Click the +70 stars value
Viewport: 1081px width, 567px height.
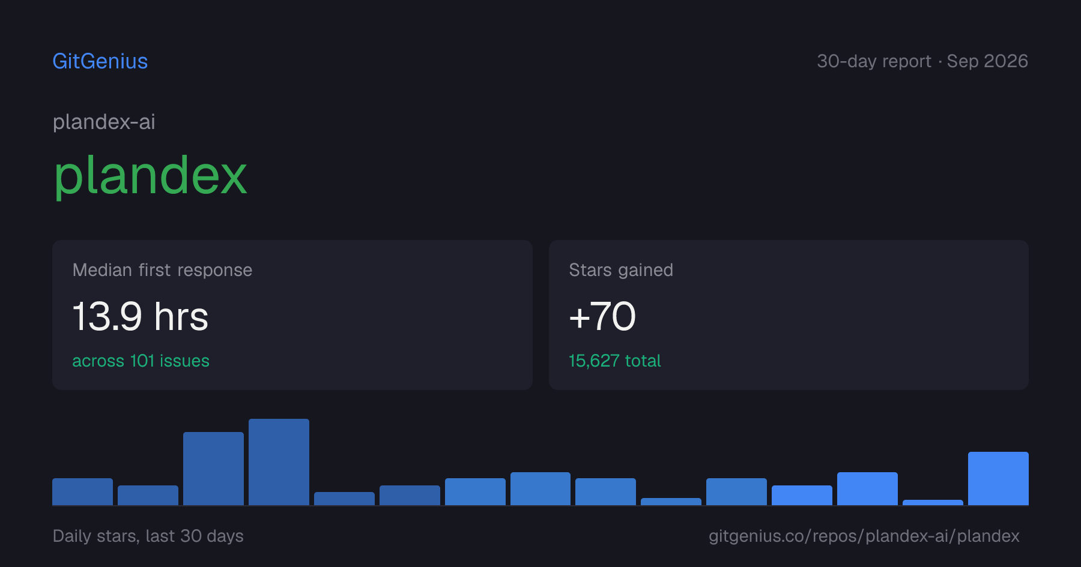click(602, 316)
